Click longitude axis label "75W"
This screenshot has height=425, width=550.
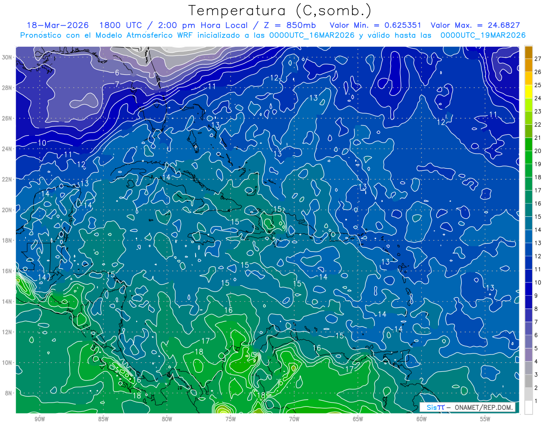(231, 419)
